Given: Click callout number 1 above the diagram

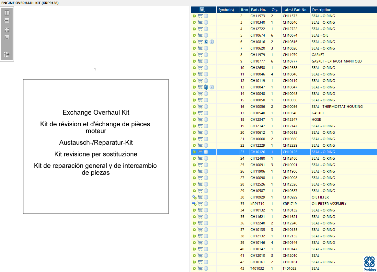Looking at the screenshot, I should pyautogui.click(x=95, y=69).
